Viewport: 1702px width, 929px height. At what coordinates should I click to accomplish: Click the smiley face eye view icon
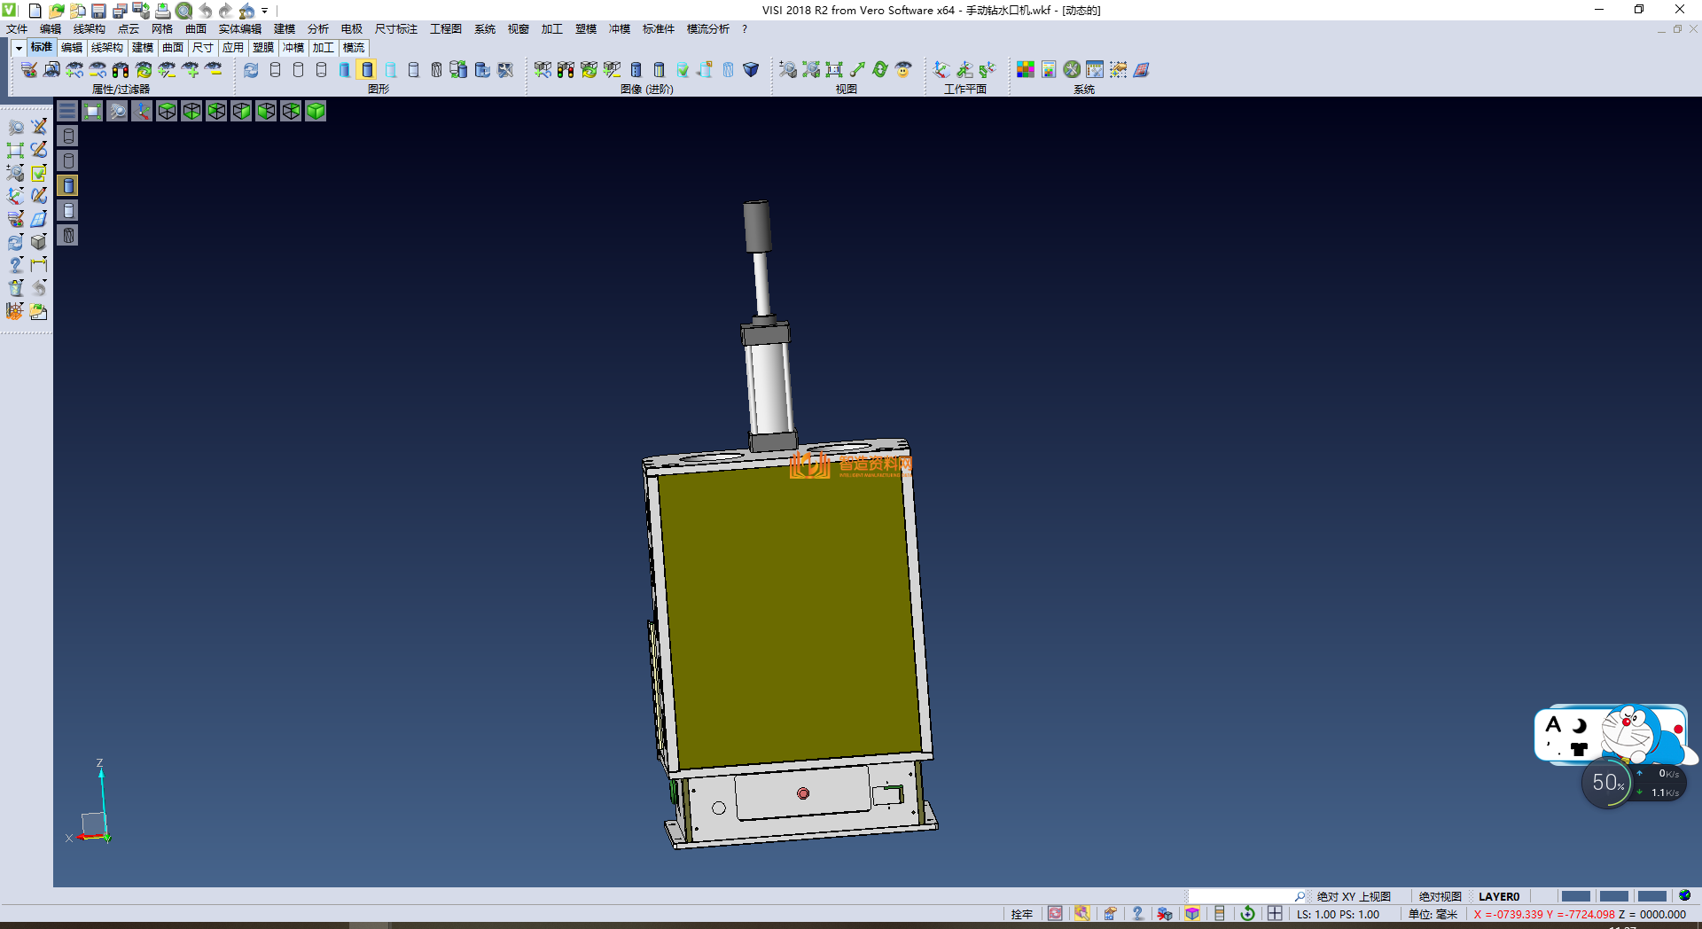click(903, 70)
